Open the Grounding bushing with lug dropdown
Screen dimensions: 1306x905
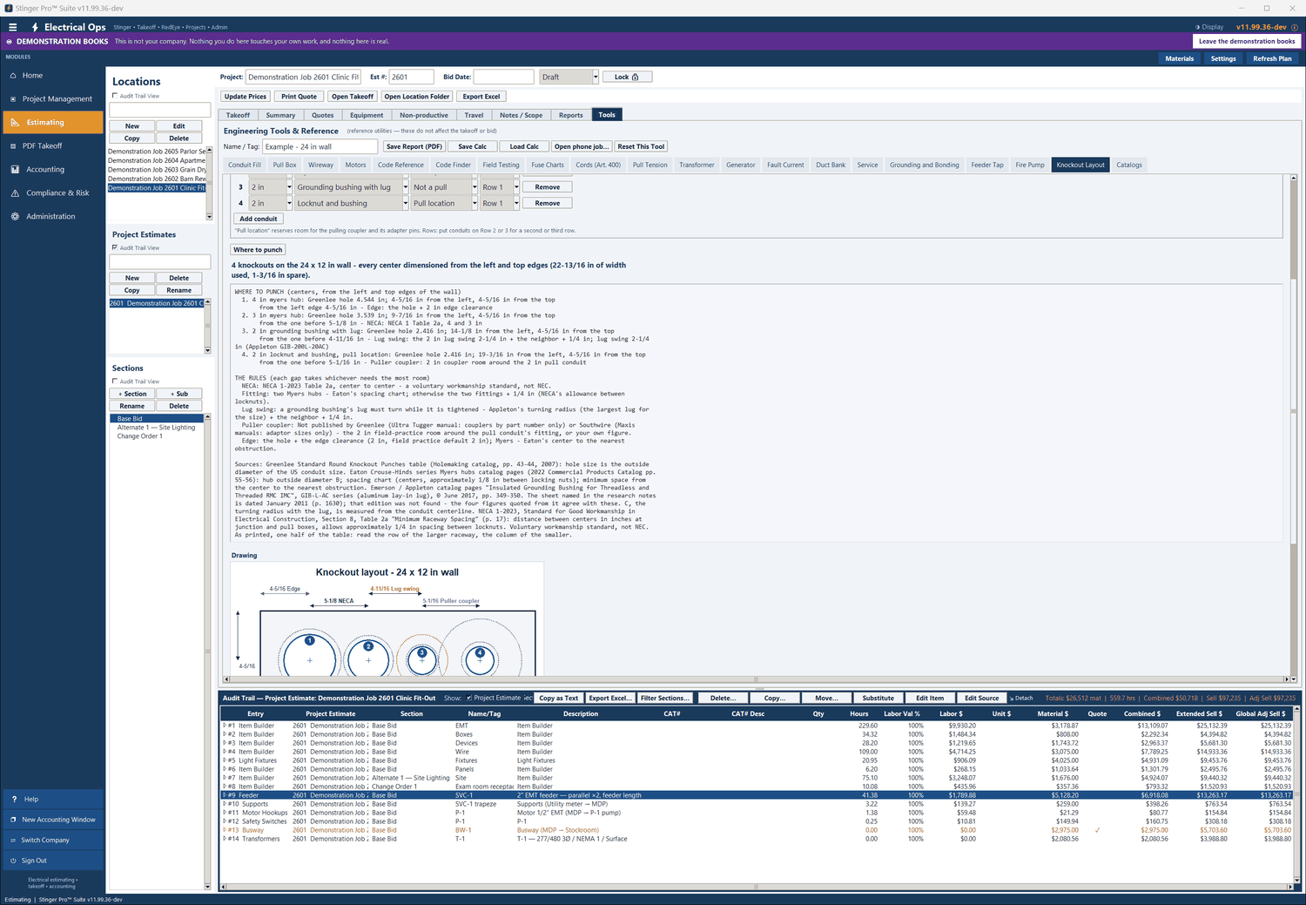(405, 187)
